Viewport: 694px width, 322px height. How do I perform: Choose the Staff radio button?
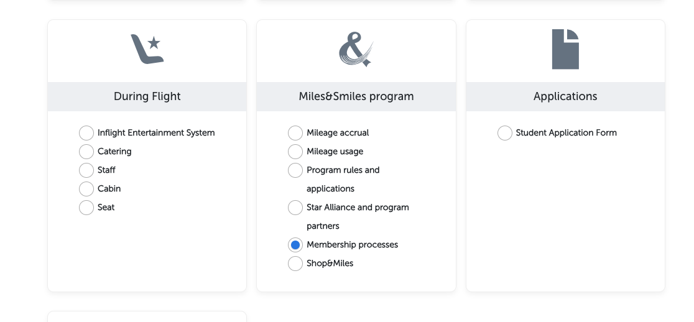tap(86, 170)
